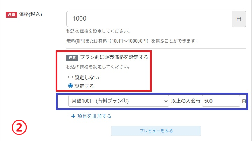Click the 以上の入会時 label text
The width and height of the screenshot is (252, 141).
186,101
